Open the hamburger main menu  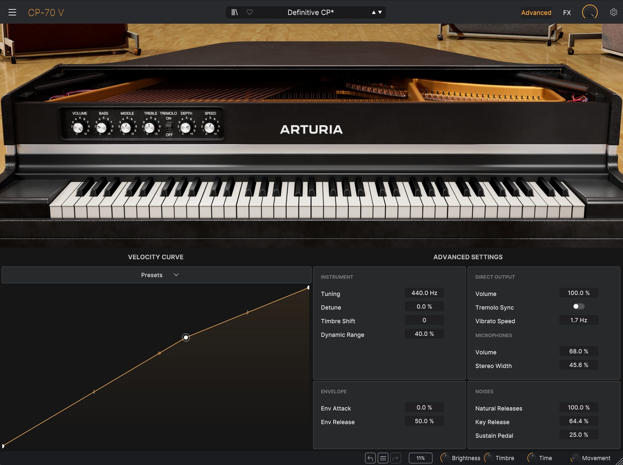12,12
